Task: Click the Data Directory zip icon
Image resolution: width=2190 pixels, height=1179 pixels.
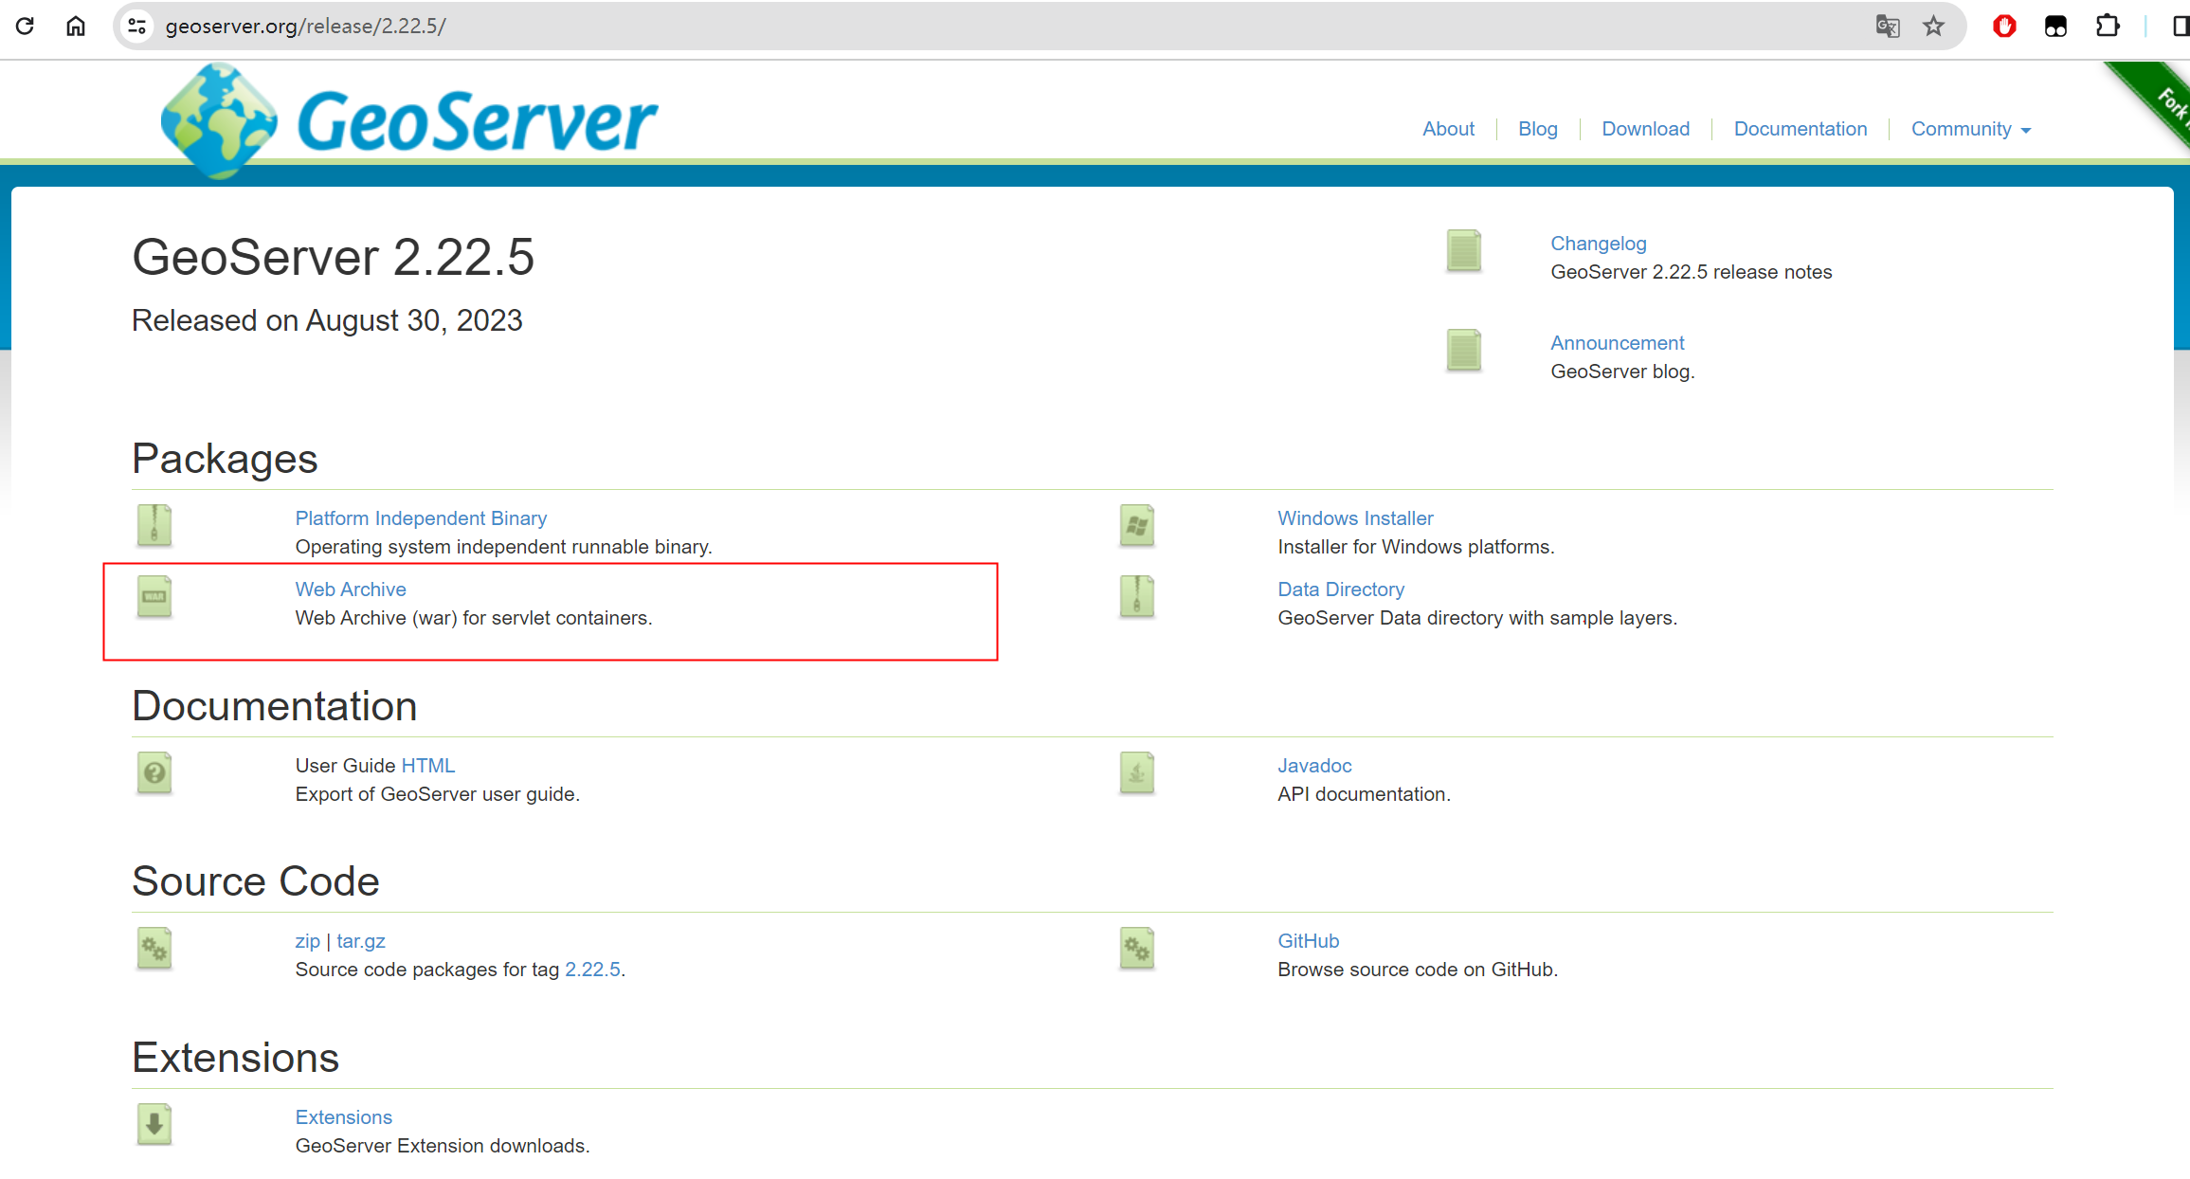Action: (1137, 596)
